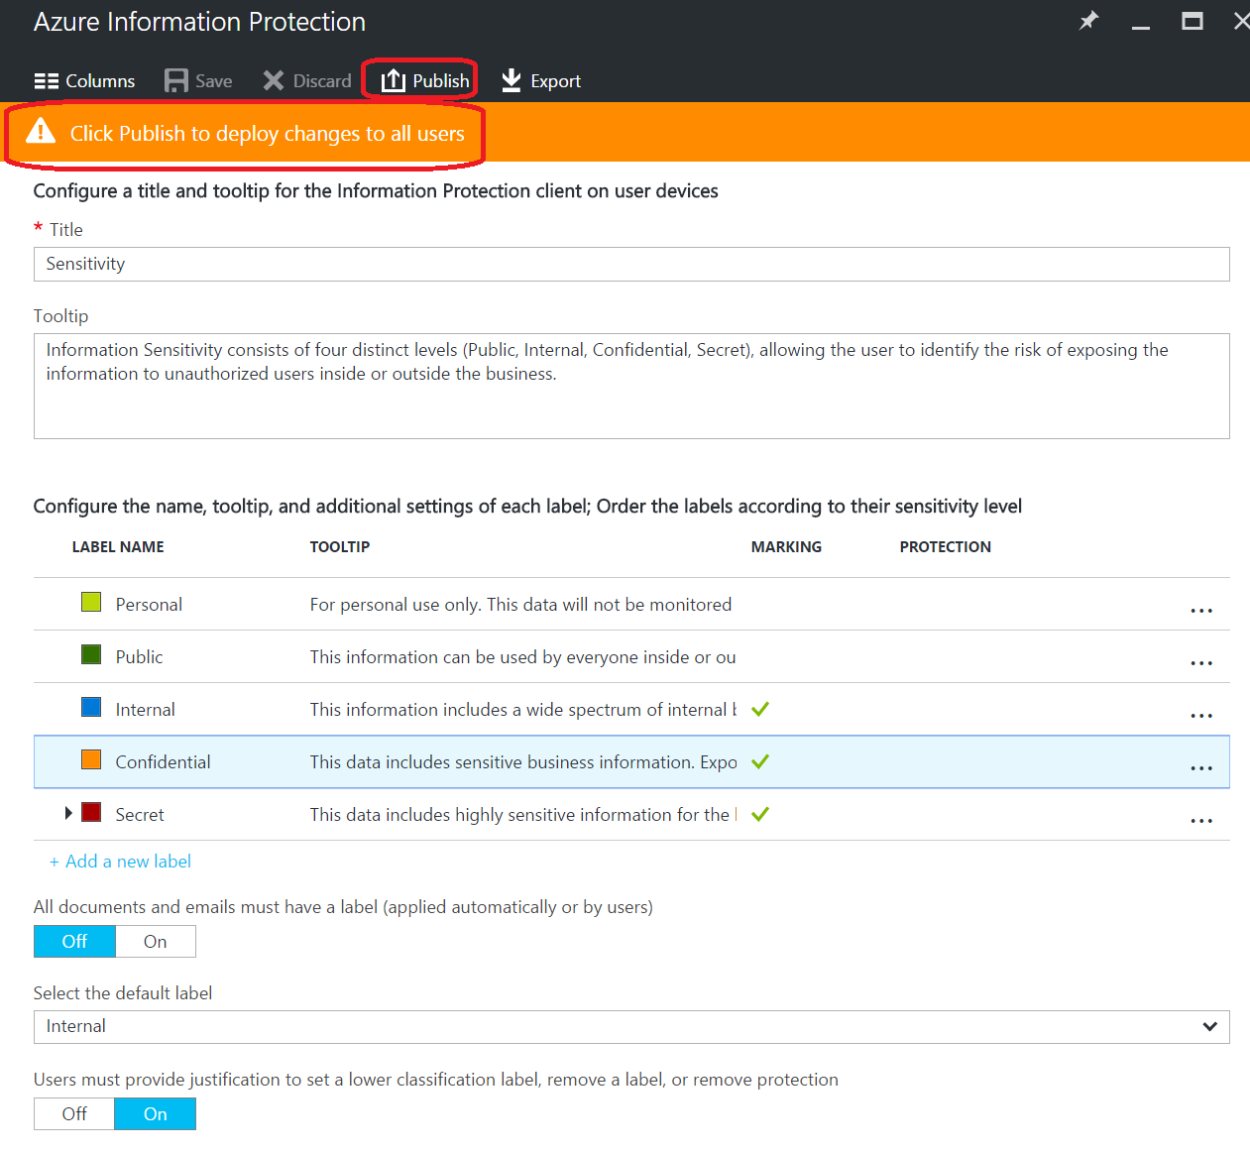Open the options menu for the Secret label

[x=1201, y=820]
